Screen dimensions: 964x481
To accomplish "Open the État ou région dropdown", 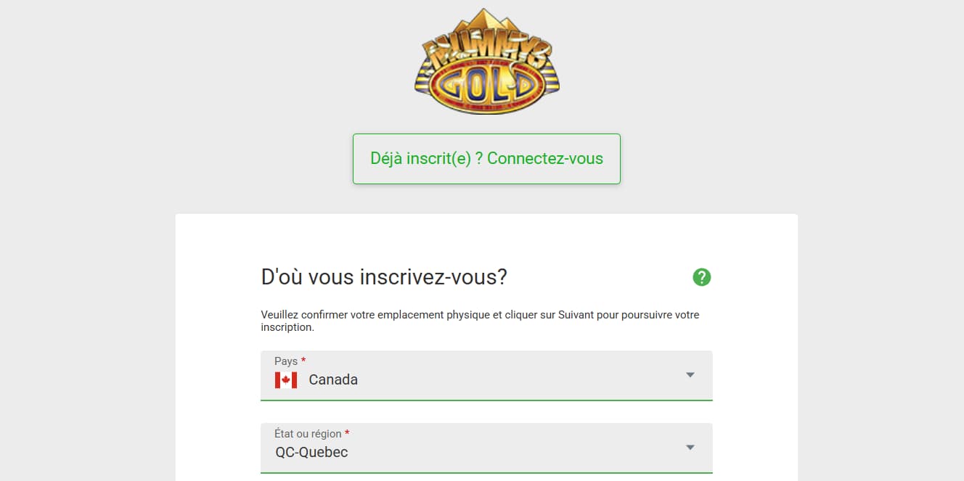I will (x=486, y=448).
